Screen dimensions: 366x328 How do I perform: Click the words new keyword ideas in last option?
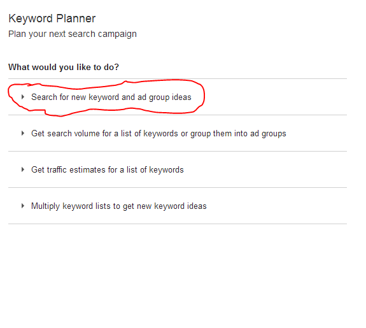(x=172, y=206)
